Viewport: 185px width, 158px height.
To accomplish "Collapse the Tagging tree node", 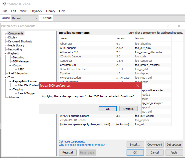I will (x=10, y=89).
